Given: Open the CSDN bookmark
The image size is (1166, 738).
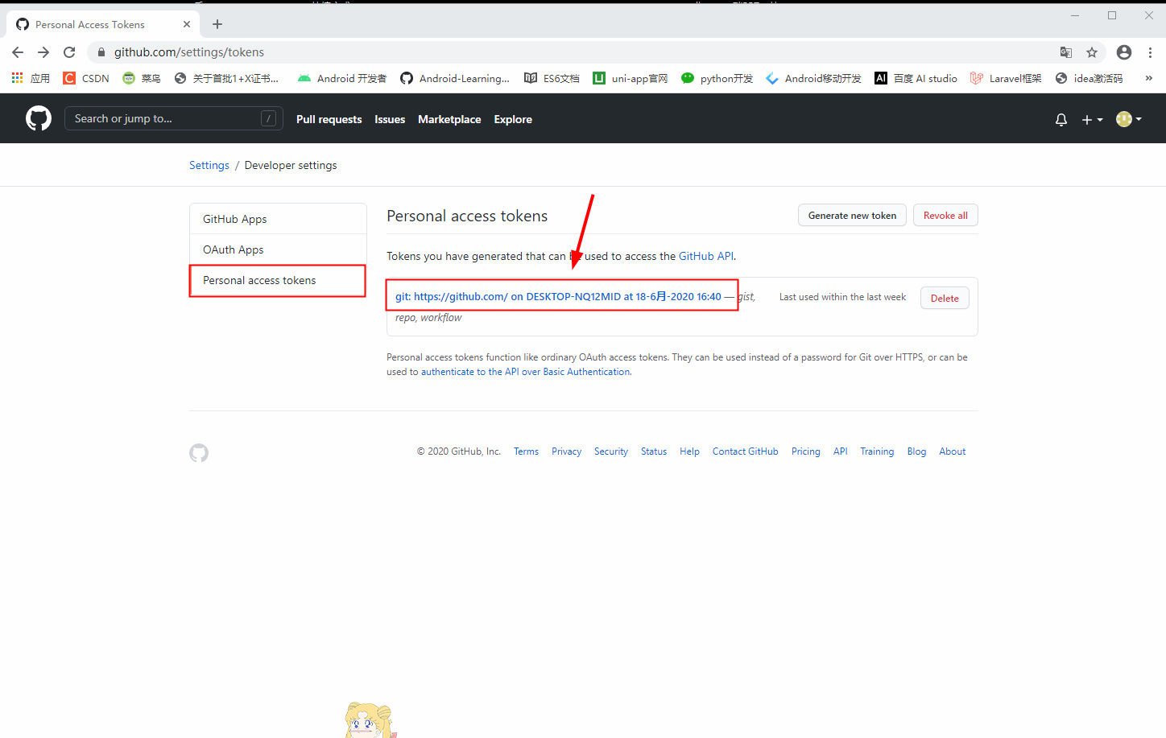Looking at the screenshot, I should pyautogui.click(x=86, y=78).
